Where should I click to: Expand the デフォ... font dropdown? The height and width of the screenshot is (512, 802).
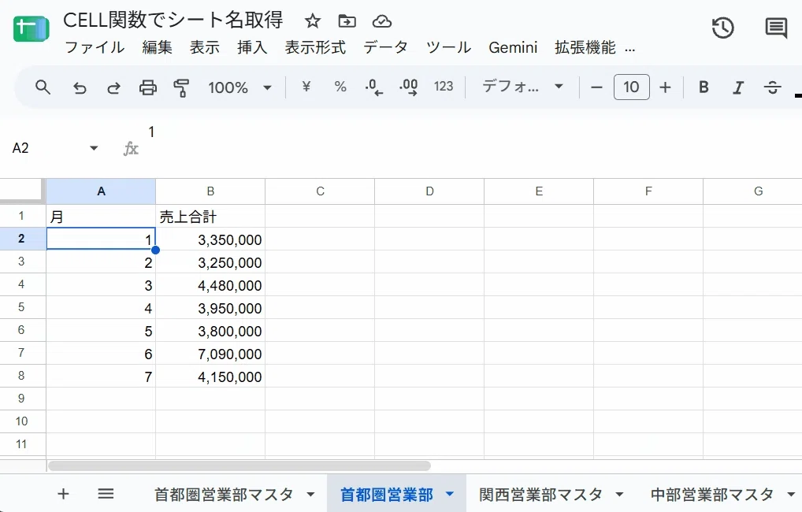click(523, 87)
